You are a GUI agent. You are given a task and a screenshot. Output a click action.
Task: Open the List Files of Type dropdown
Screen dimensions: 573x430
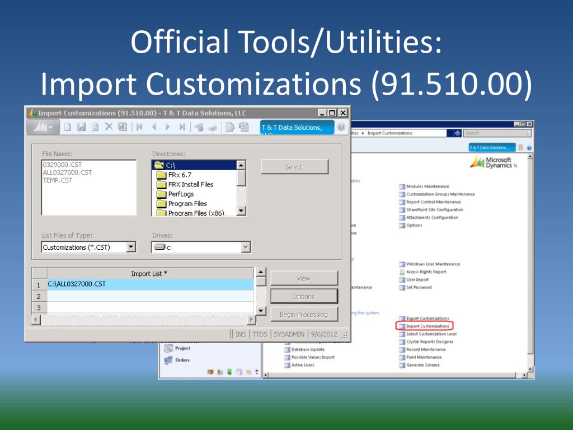click(x=131, y=247)
